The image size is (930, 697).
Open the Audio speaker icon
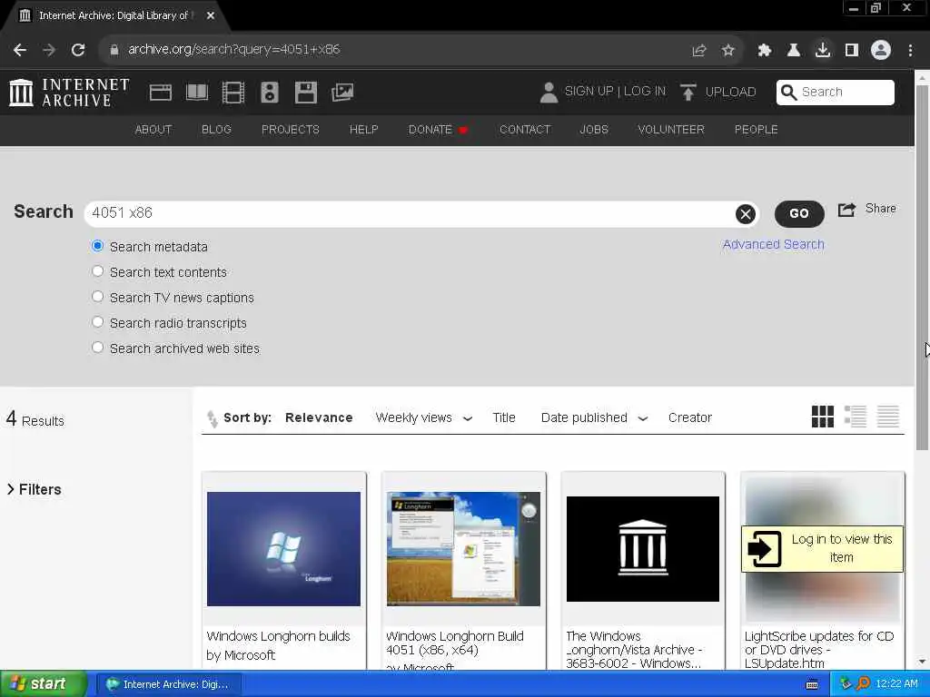(269, 93)
